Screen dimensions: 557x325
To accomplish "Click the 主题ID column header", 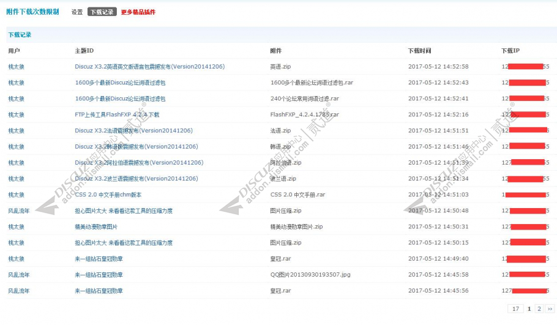I will pos(84,51).
